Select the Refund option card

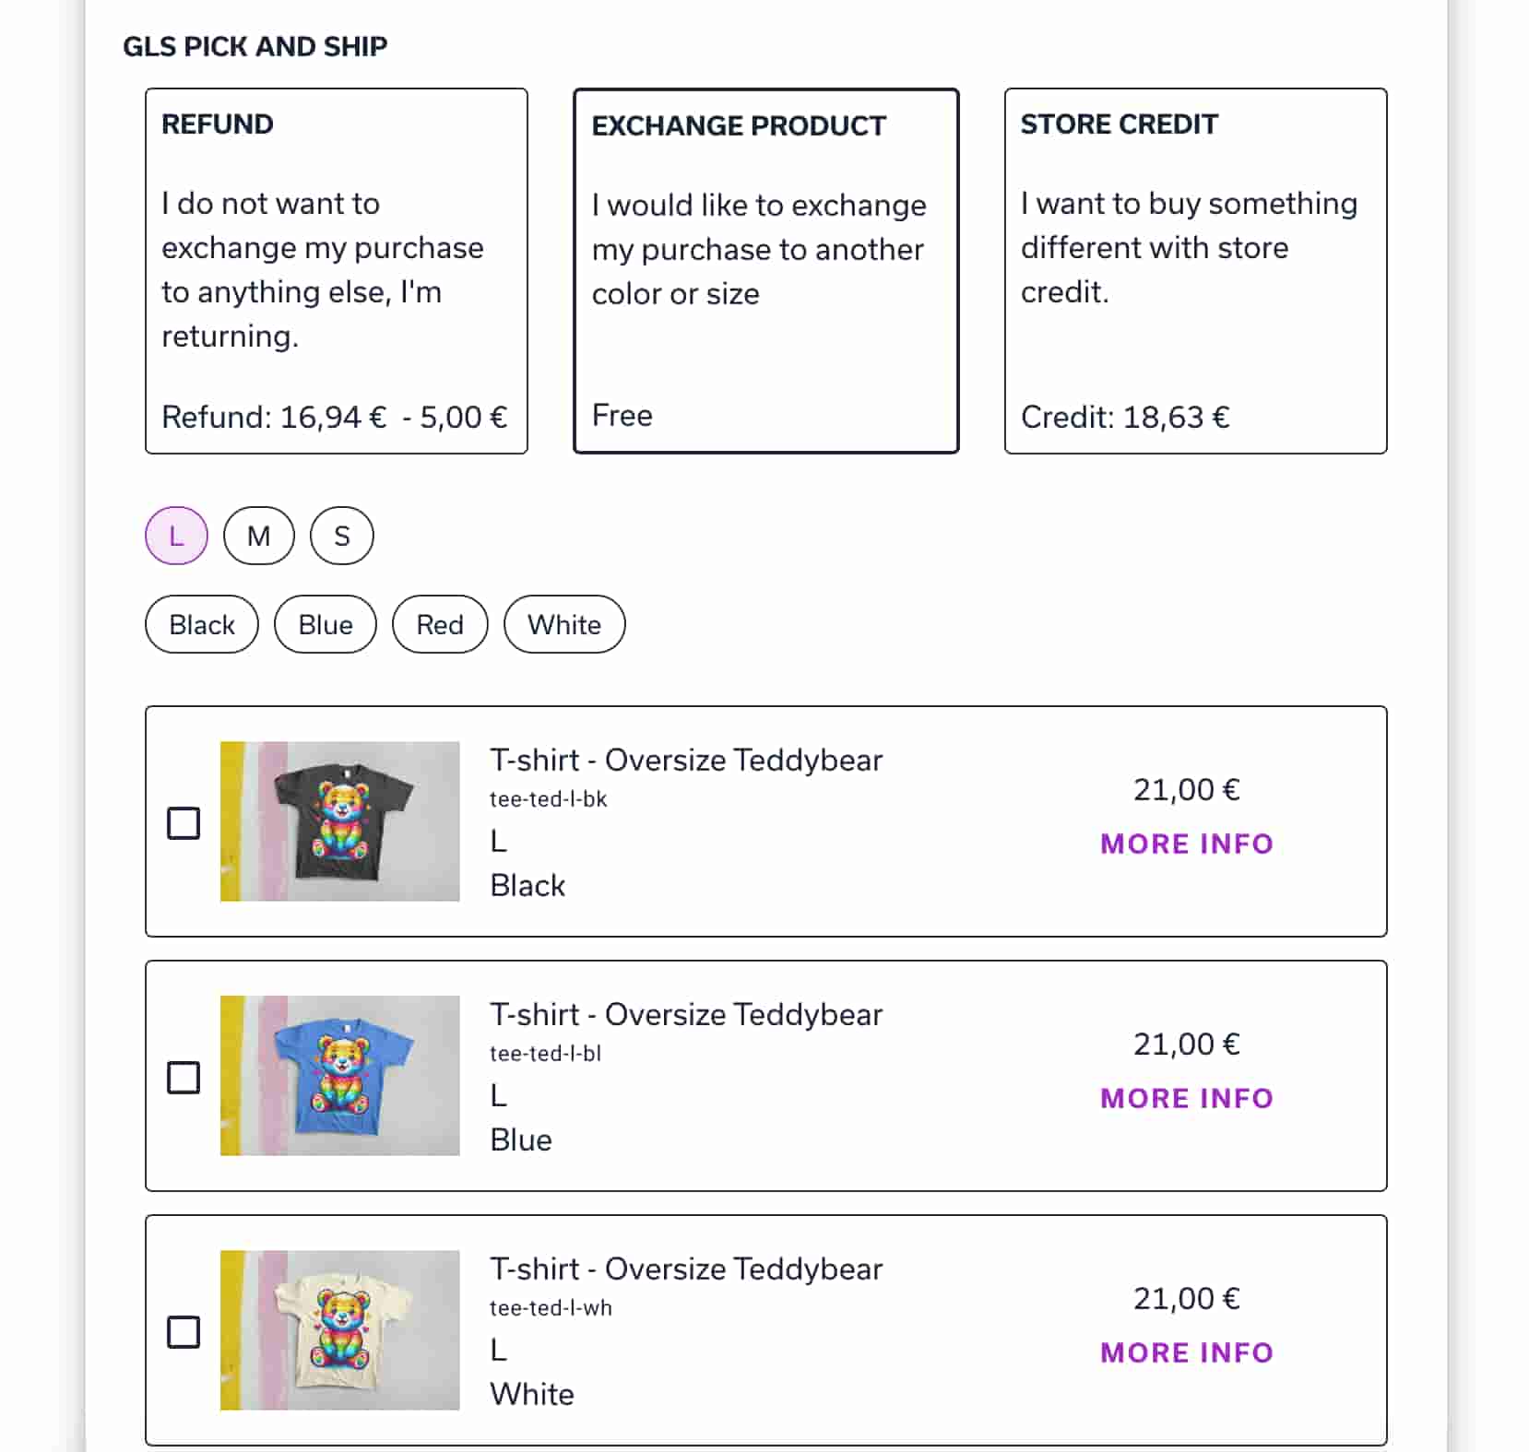pyautogui.click(x=337, y=271)
